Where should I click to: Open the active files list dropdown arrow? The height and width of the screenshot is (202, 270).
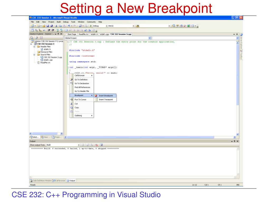[x=234, y=34]
